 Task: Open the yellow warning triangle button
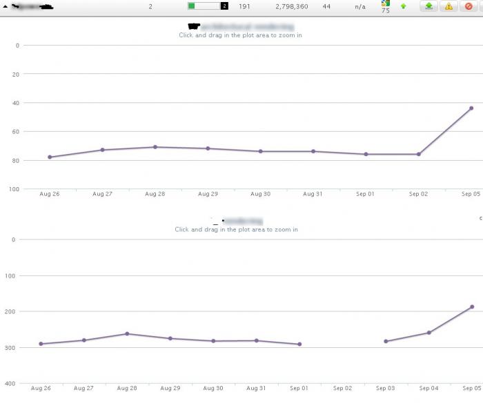pyautogui.click(x=448, y=6)
